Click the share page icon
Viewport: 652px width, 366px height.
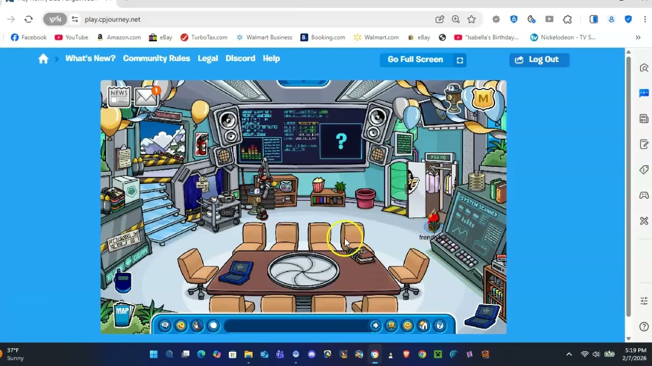tap(440, 19)
